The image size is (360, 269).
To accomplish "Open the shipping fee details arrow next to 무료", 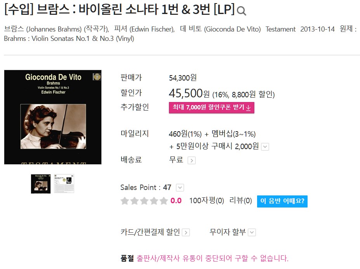I will point(192,160).
